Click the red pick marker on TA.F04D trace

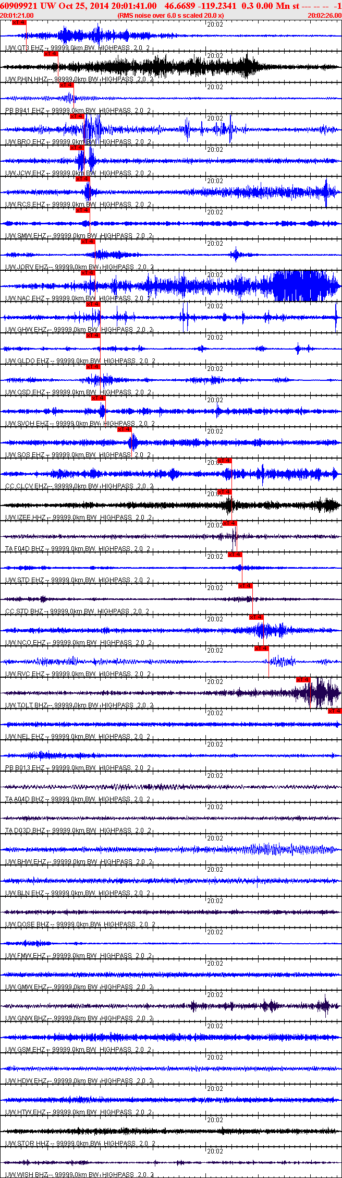point(229,523)
